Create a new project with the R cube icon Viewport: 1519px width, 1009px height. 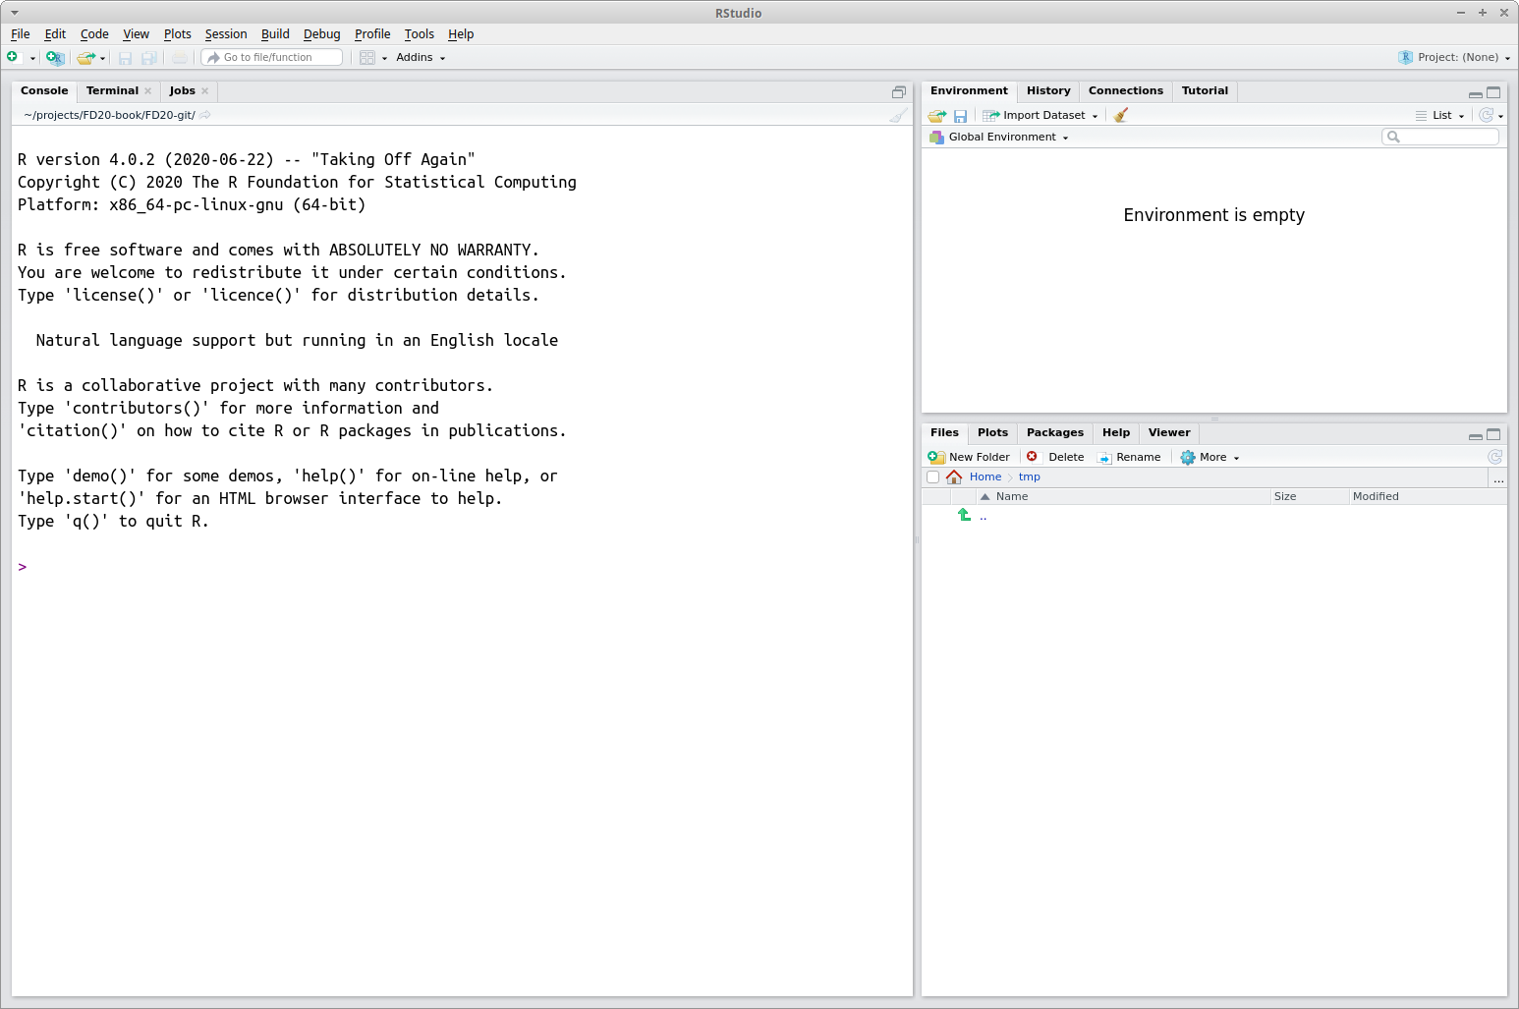click(x=55, y=58)
